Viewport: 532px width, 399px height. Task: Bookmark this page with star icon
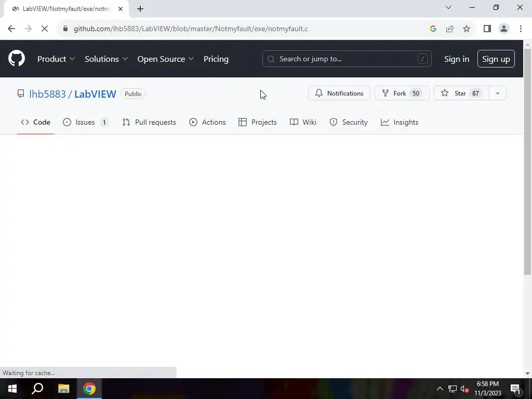[x=467, y=29]
